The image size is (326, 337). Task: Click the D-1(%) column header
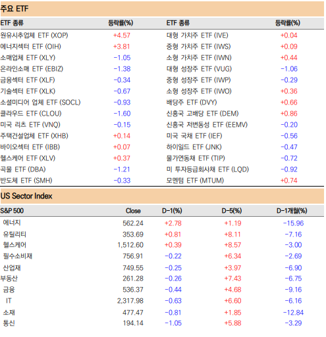tap(172, 211)
